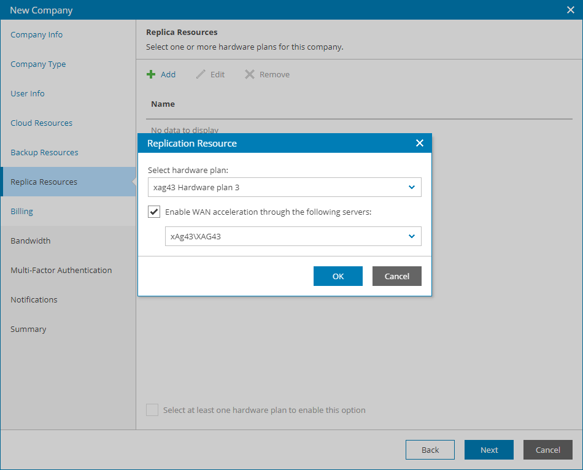The image size is (583, 470).
Task: Click the X Remove icon
Action: [x=250, y=74]
